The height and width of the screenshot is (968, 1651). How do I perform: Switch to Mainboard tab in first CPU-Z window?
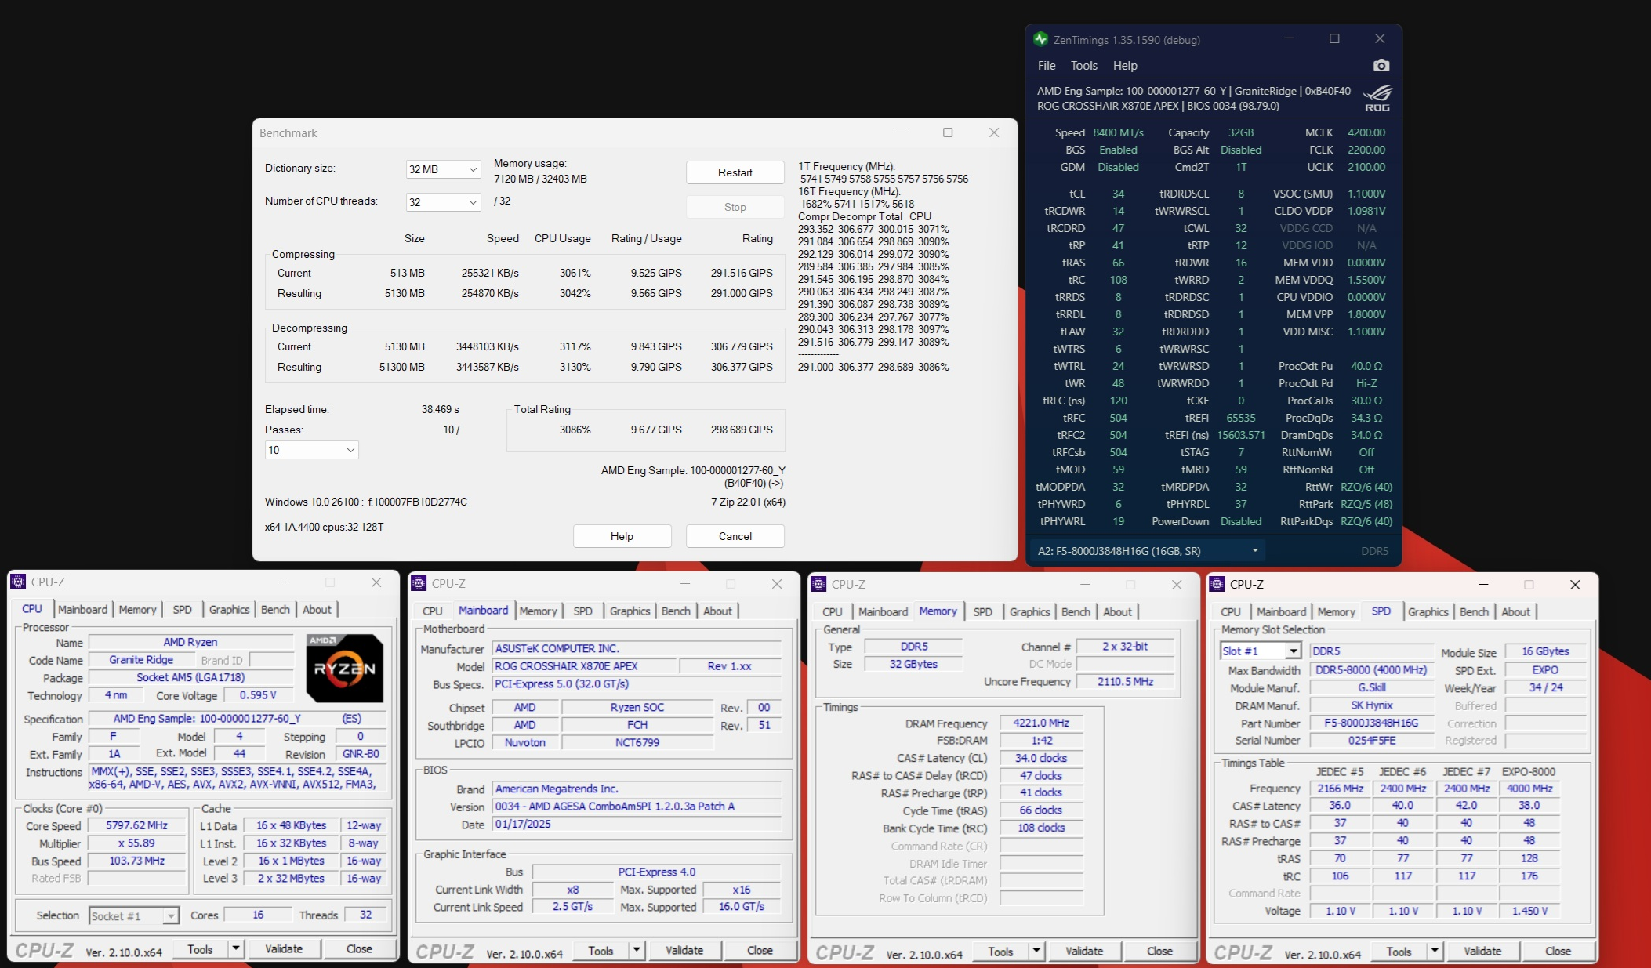tap(82, 610)
